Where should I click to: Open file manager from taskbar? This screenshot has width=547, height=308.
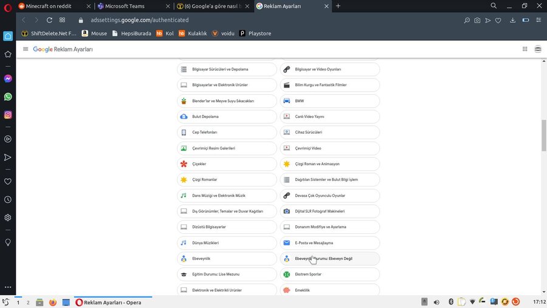(40, 303)
